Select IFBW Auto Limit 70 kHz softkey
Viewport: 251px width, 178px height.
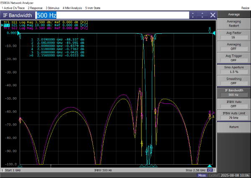[233, 116]
